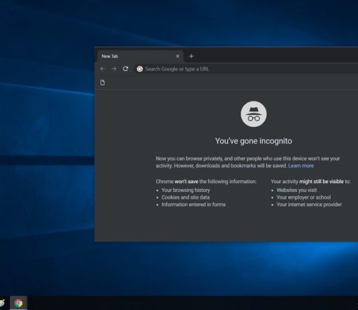Click the text Your employer or school
Viewport: 358px width, 310px height.
(304, 197)
